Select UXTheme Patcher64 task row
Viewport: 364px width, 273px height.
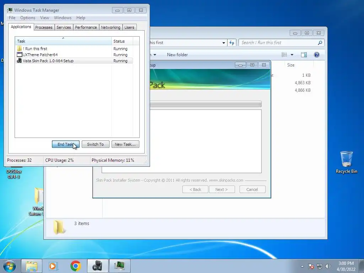[74, 55]
